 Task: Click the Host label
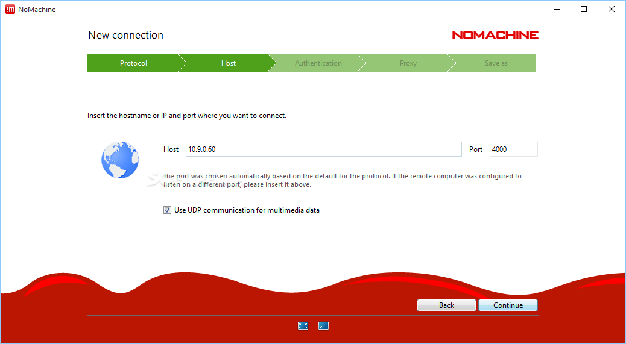pyautogui.click(x=171, y=149)
